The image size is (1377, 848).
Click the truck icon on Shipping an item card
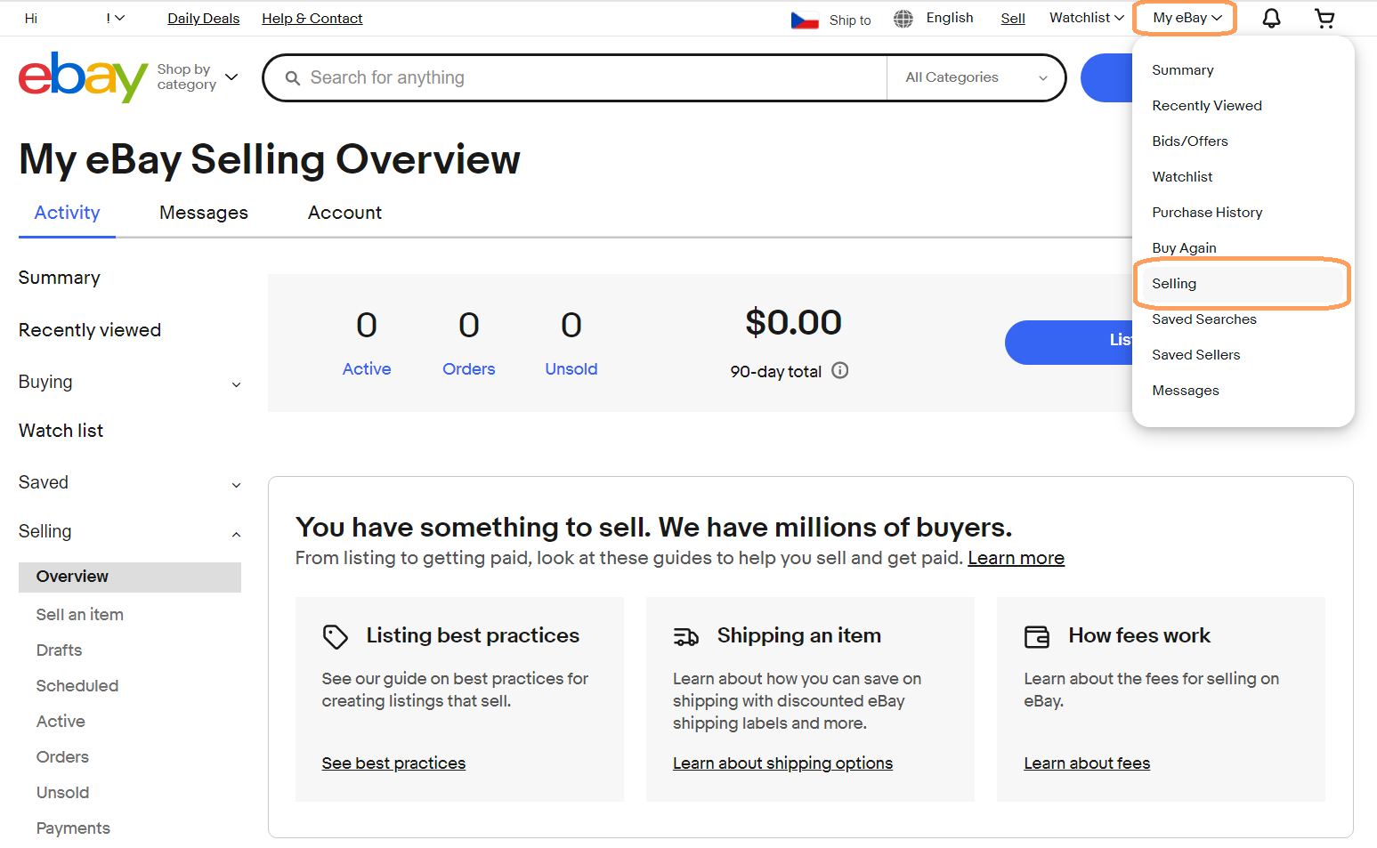click(x=686, y=636)
